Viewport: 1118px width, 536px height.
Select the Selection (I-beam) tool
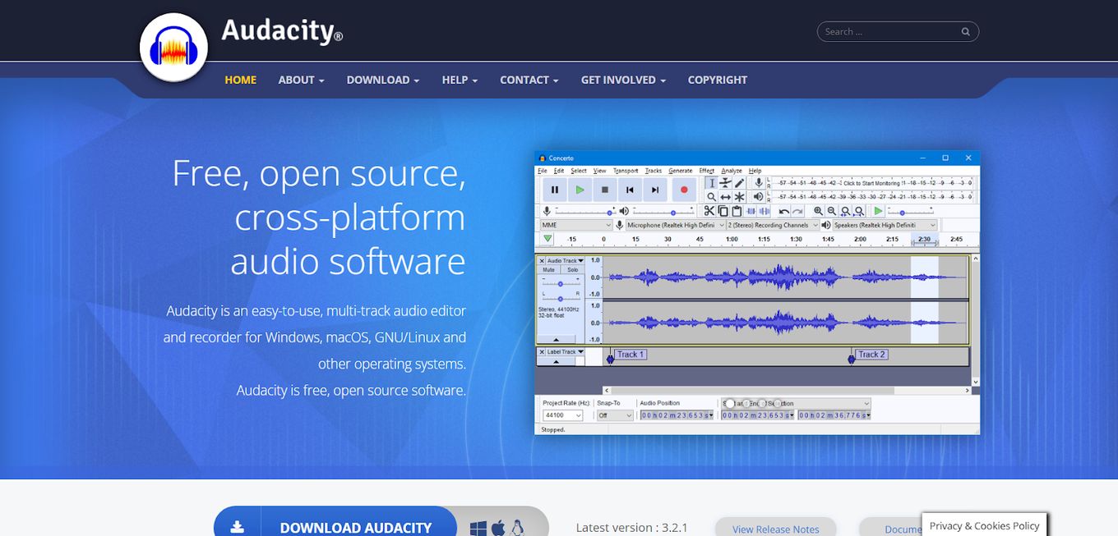[x=713, y=184]
